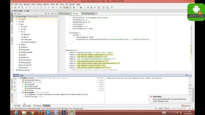205x115 pixels.
Task: Collapse the Java compiler node
Action: point(20,92)
